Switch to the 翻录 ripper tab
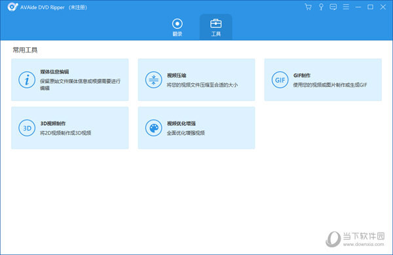The width and height of the screenshot is (393, 255). tap(178, 27)
